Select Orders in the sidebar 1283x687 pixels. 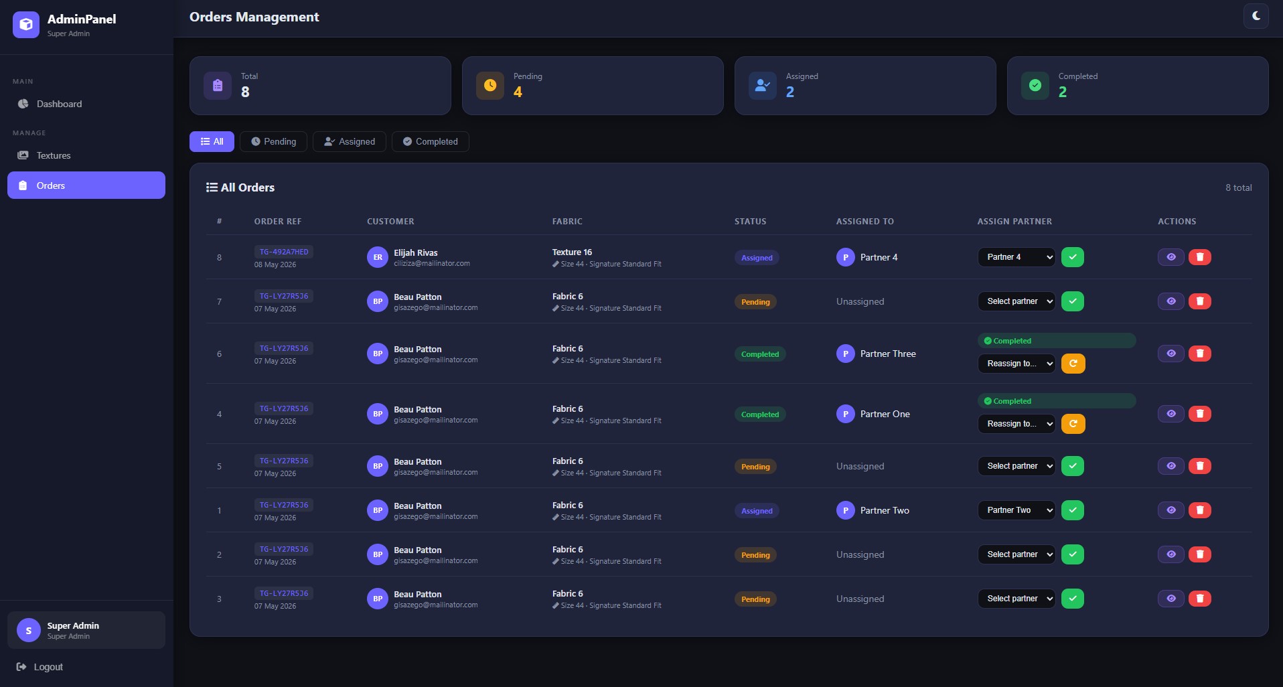[x=86, y=185]
